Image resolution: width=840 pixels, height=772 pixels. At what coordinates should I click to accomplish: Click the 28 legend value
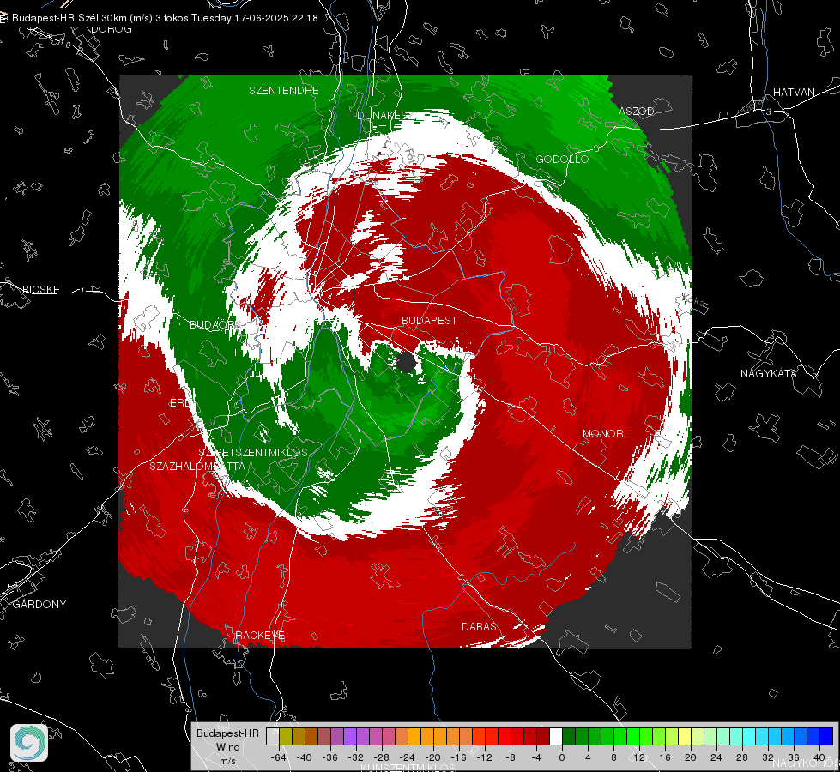coord(742,757)
